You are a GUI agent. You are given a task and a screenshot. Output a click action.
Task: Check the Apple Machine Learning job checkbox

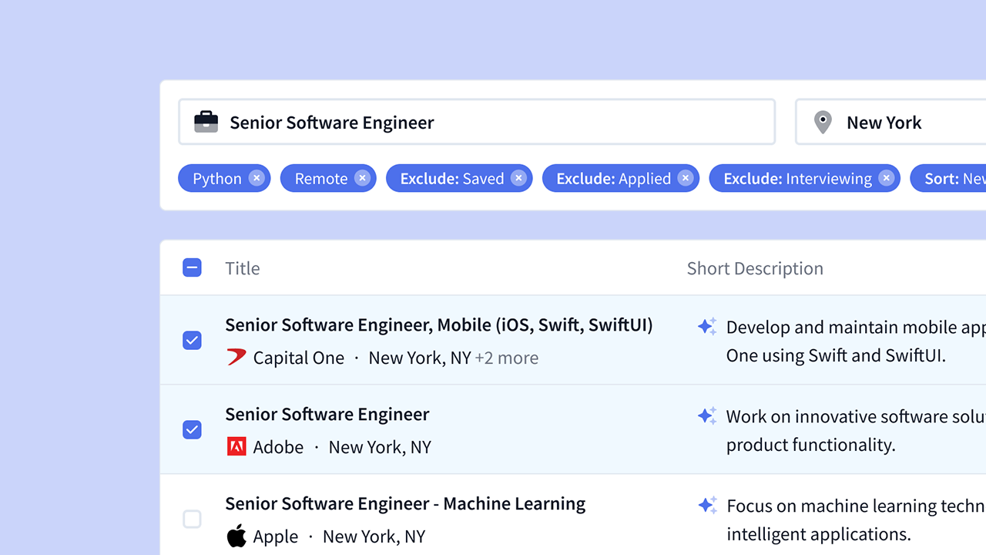pos(192,519)
